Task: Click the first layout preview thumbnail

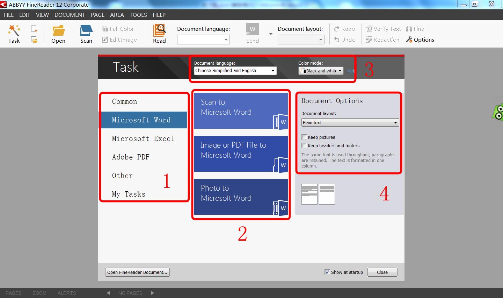Action: pos(309,194)
